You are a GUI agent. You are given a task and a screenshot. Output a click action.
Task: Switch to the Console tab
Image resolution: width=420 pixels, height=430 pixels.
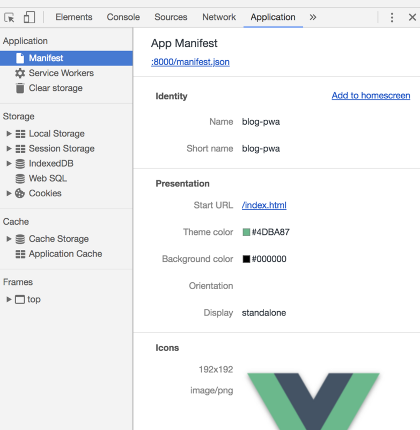tap(123, 17)
